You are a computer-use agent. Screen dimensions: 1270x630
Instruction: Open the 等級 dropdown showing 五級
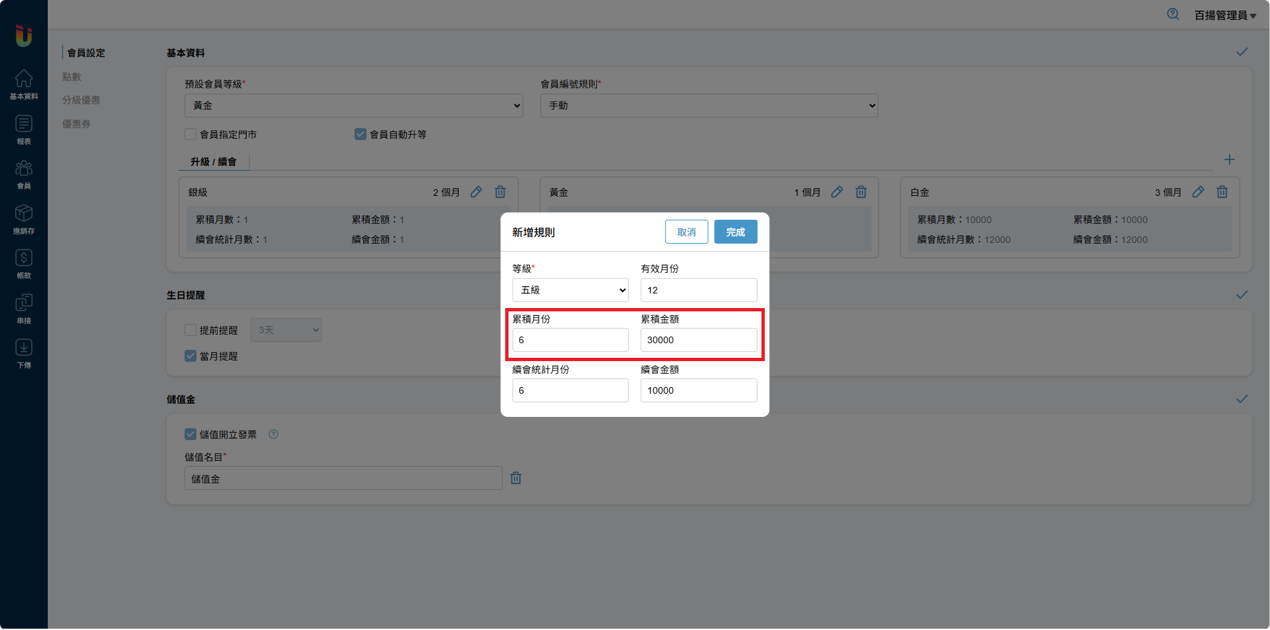point(570,290)
